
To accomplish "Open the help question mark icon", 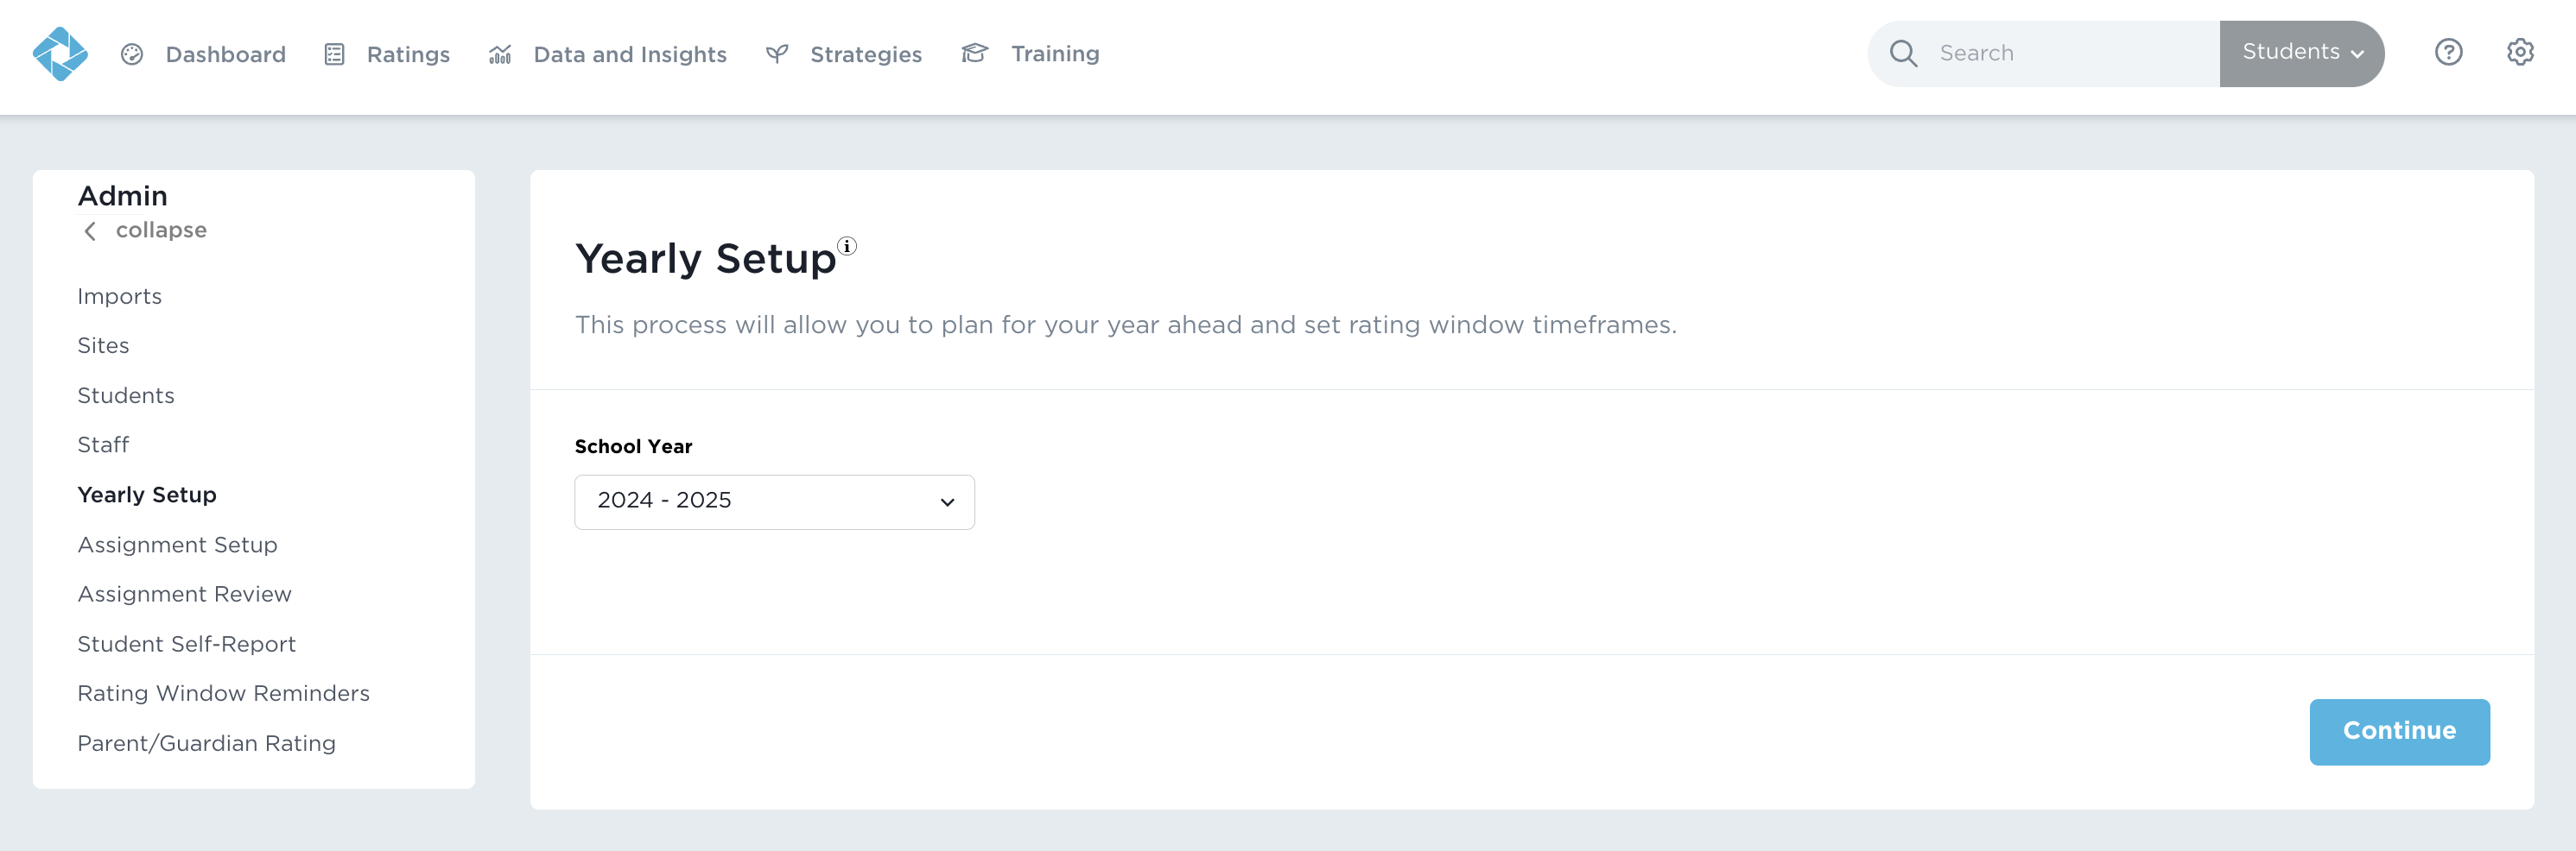I will pos(2448,52).
